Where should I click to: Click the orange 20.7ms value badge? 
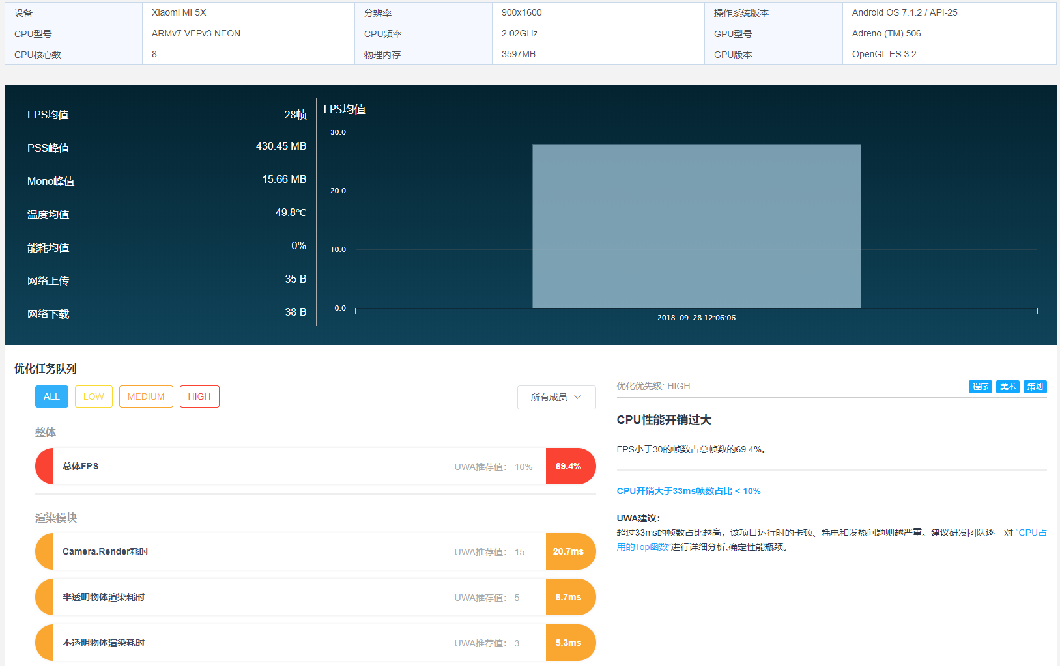click(x=569, y=551)
